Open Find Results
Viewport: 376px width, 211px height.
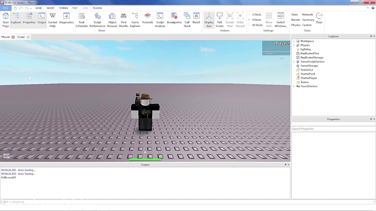[124, 20]
